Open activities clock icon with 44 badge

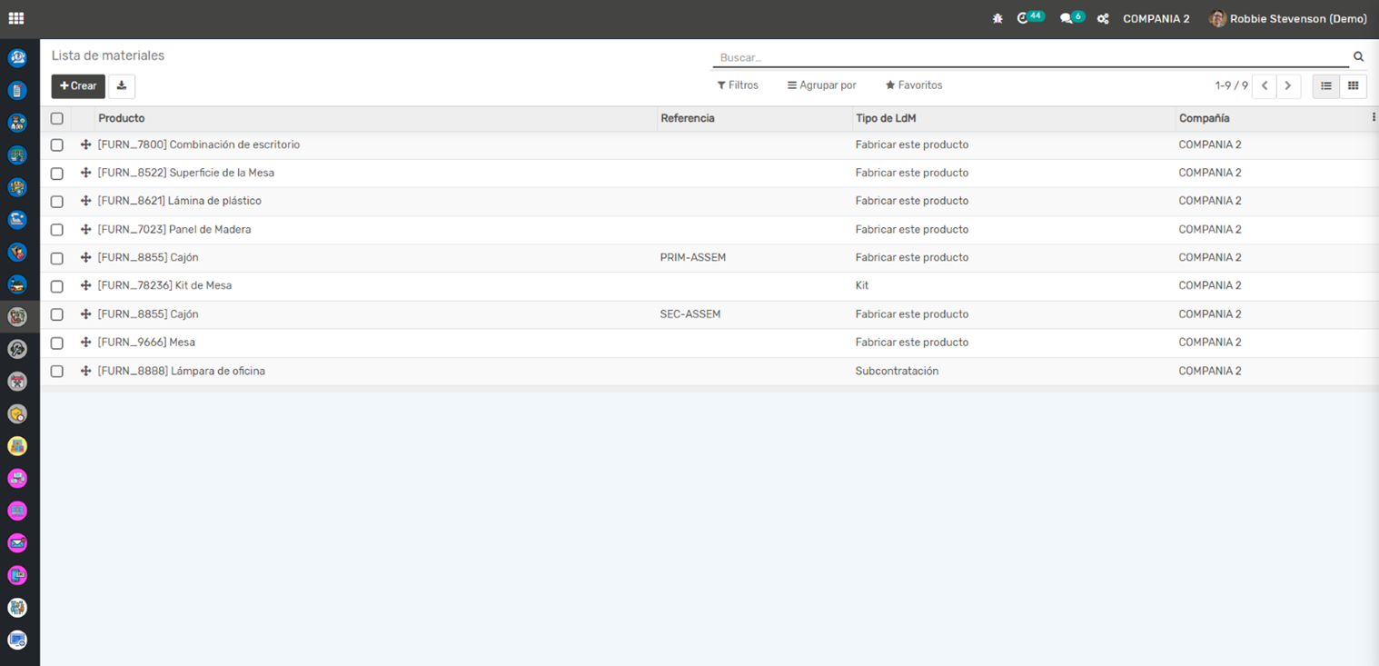click(x=1024, y=18)
